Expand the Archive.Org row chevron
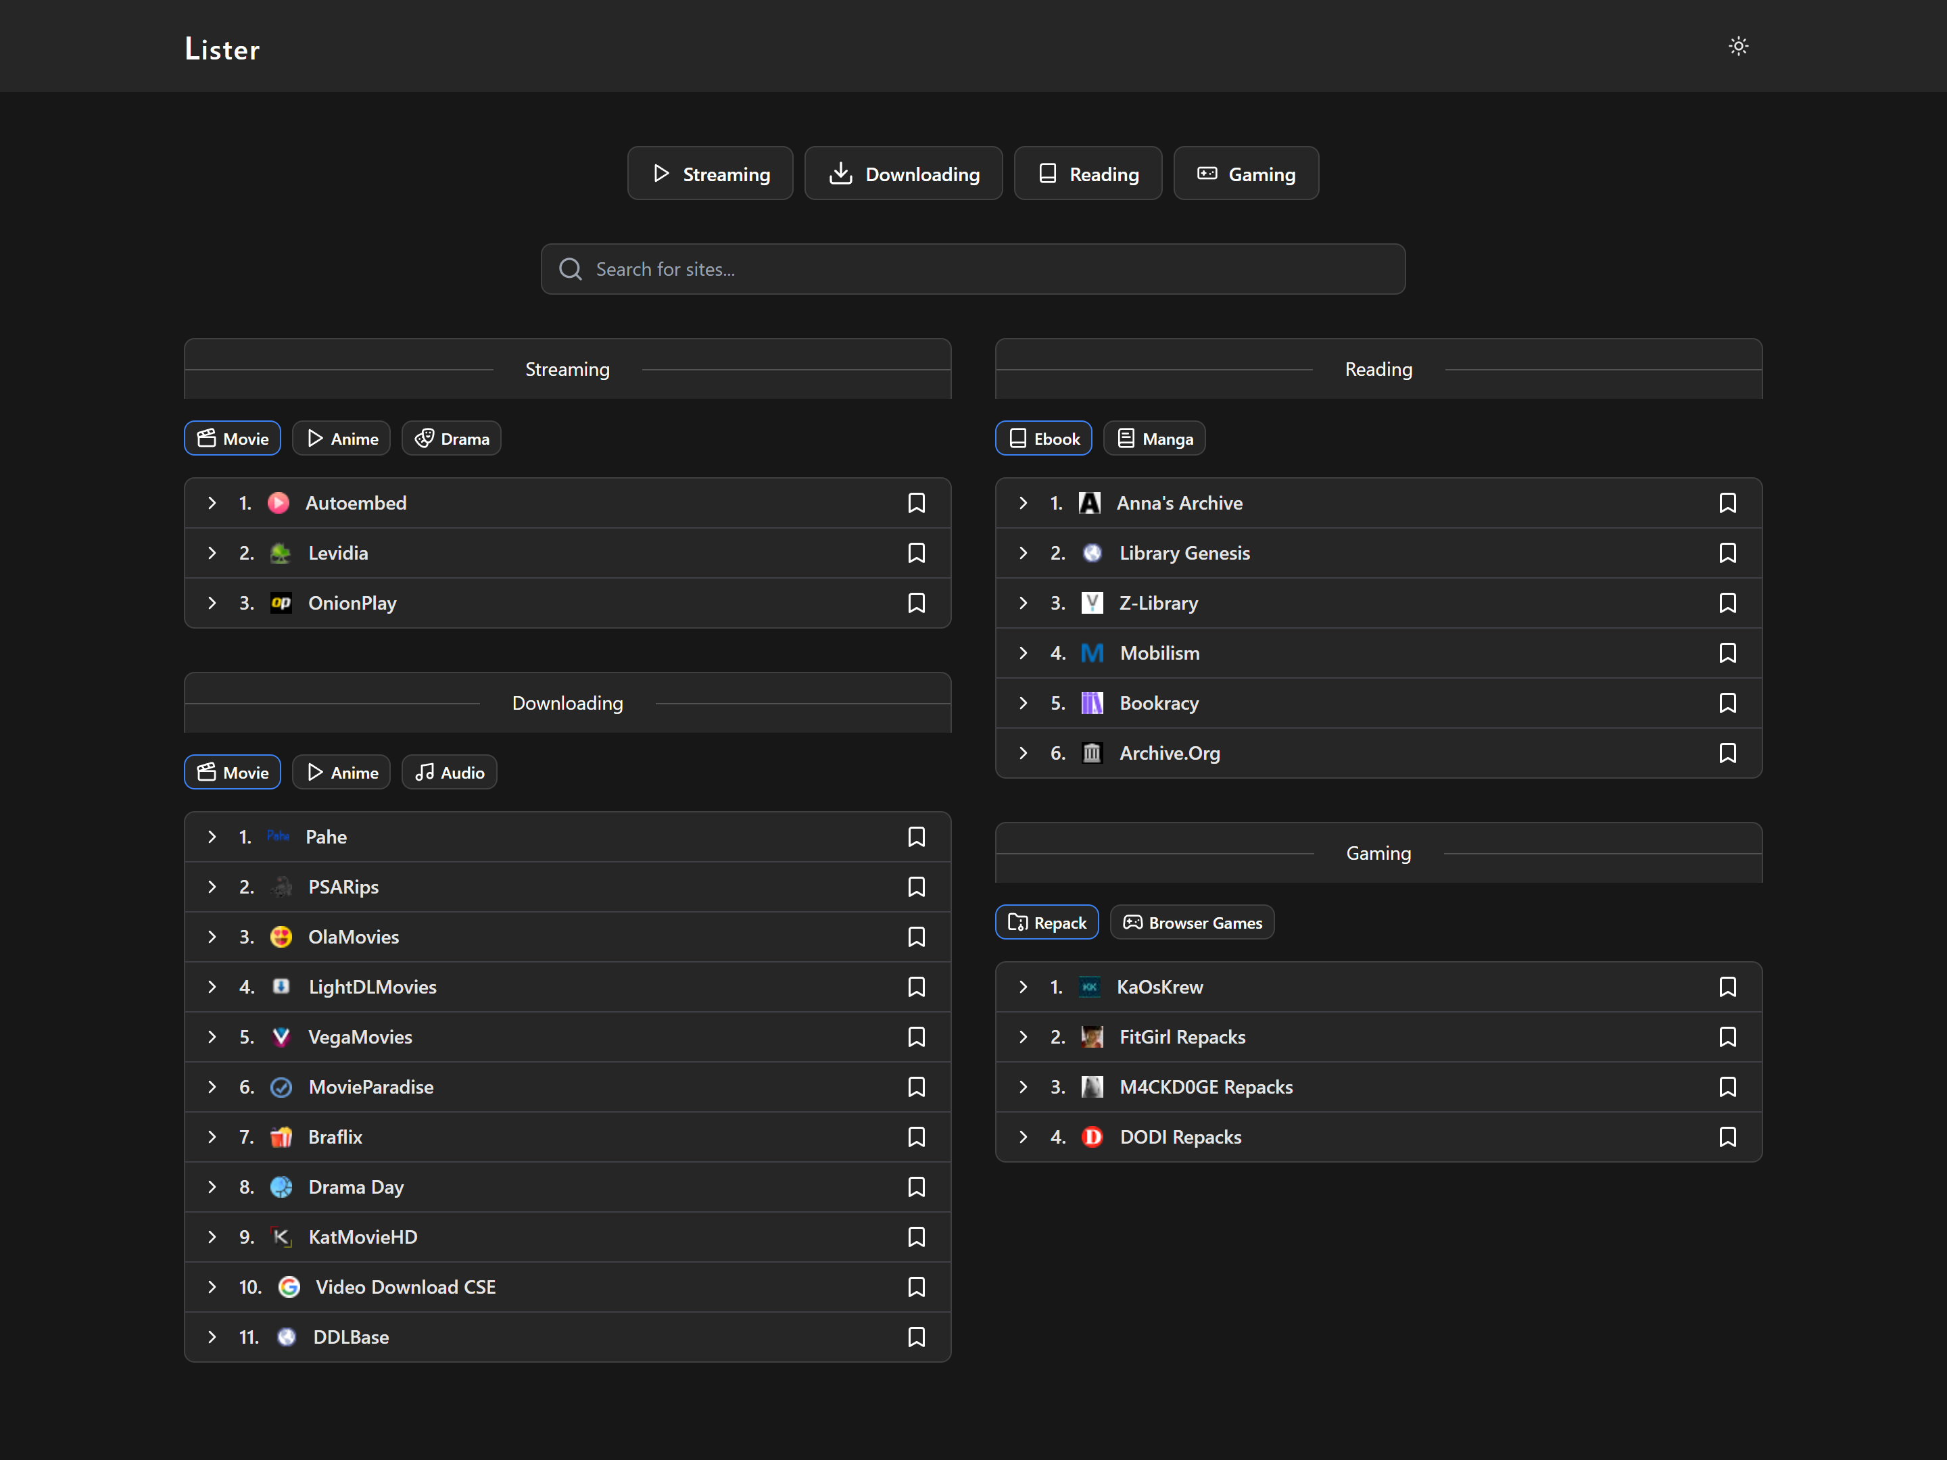1947x1460 pixels. click(x=1024, y=754)
